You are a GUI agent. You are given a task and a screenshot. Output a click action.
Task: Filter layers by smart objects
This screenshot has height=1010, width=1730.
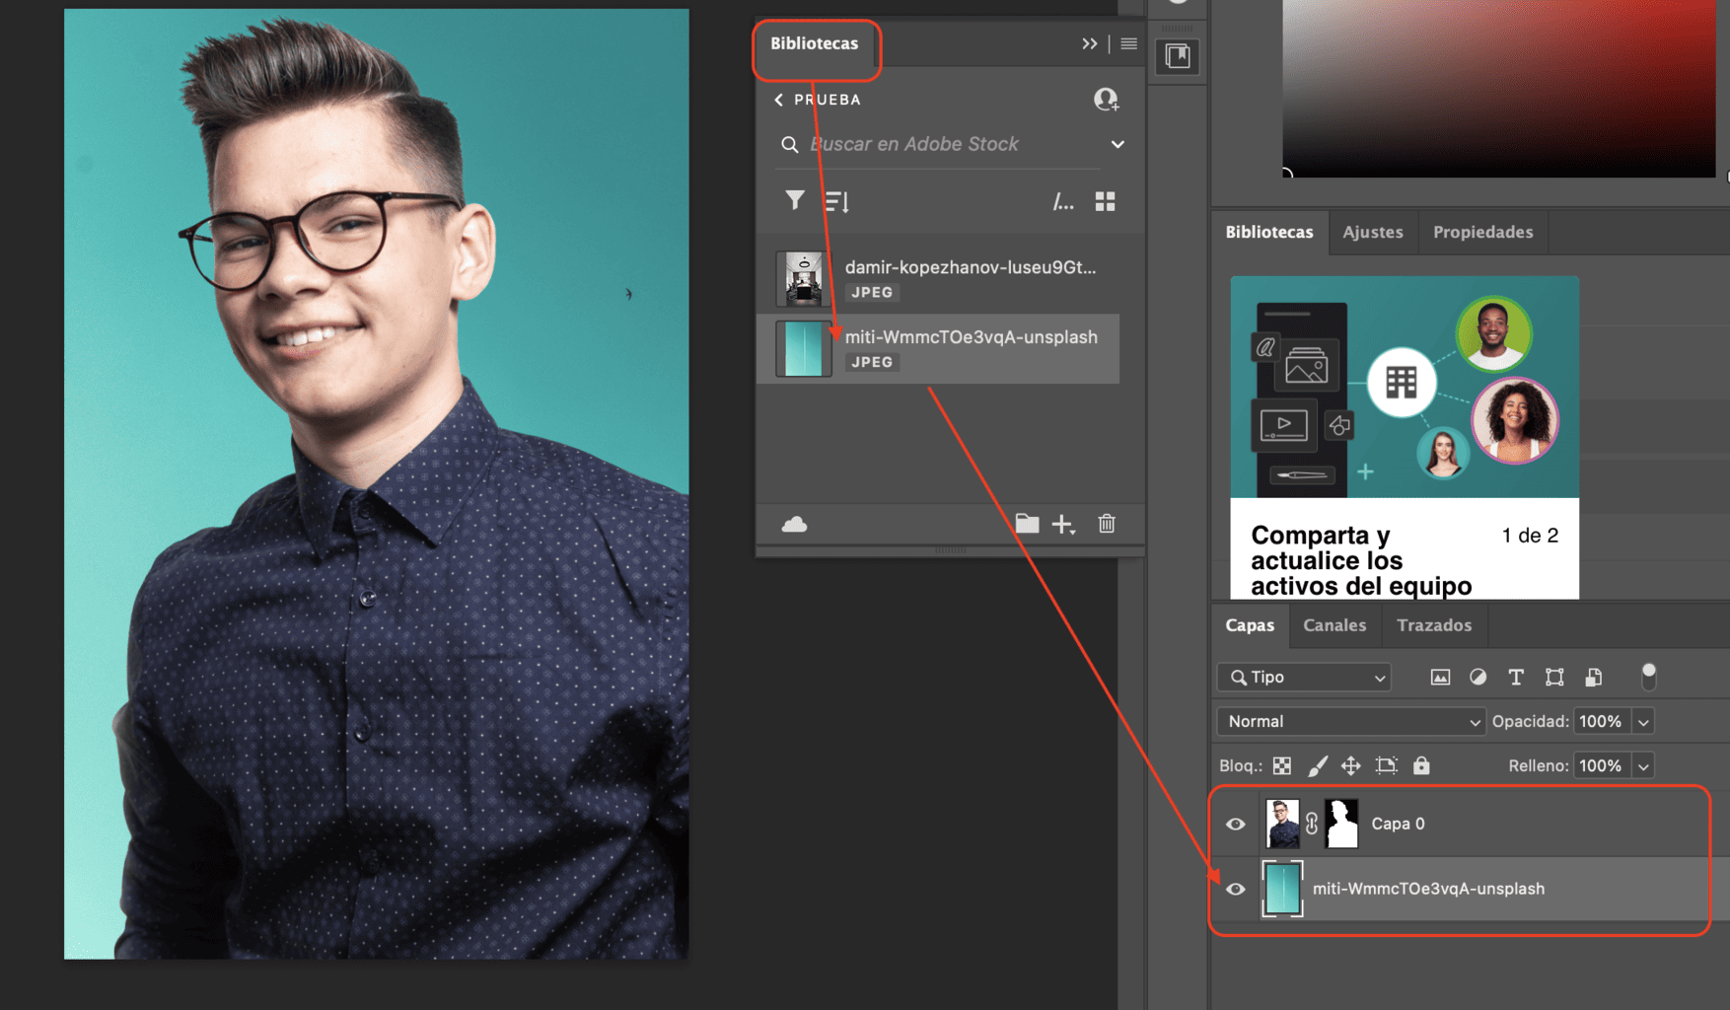(1593, 677)
